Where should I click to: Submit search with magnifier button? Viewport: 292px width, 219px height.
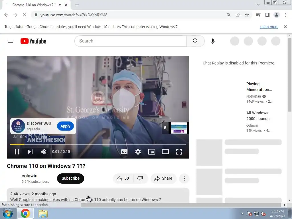[196, 41]
